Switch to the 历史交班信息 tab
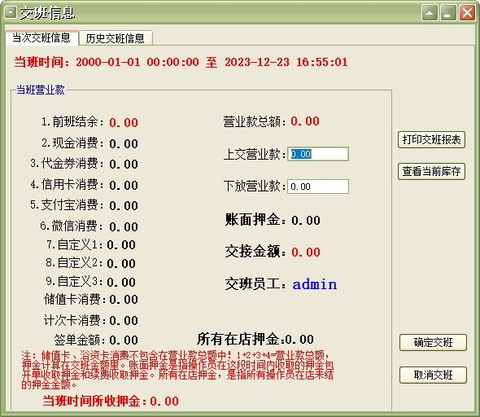 115,38
